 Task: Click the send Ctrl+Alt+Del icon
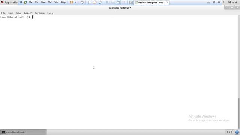coord(82,2)
